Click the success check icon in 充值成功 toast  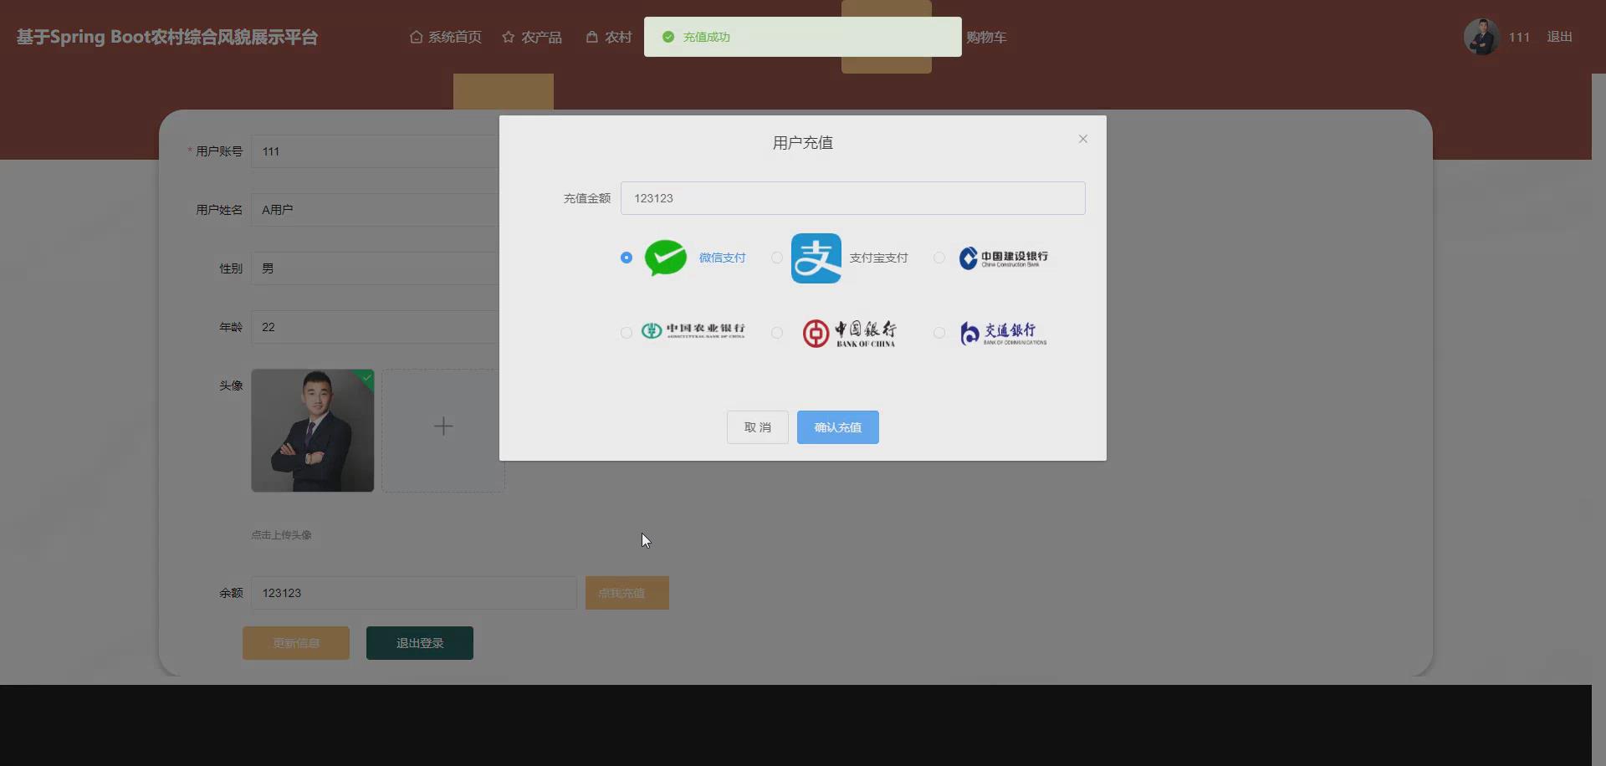(668, 37)
